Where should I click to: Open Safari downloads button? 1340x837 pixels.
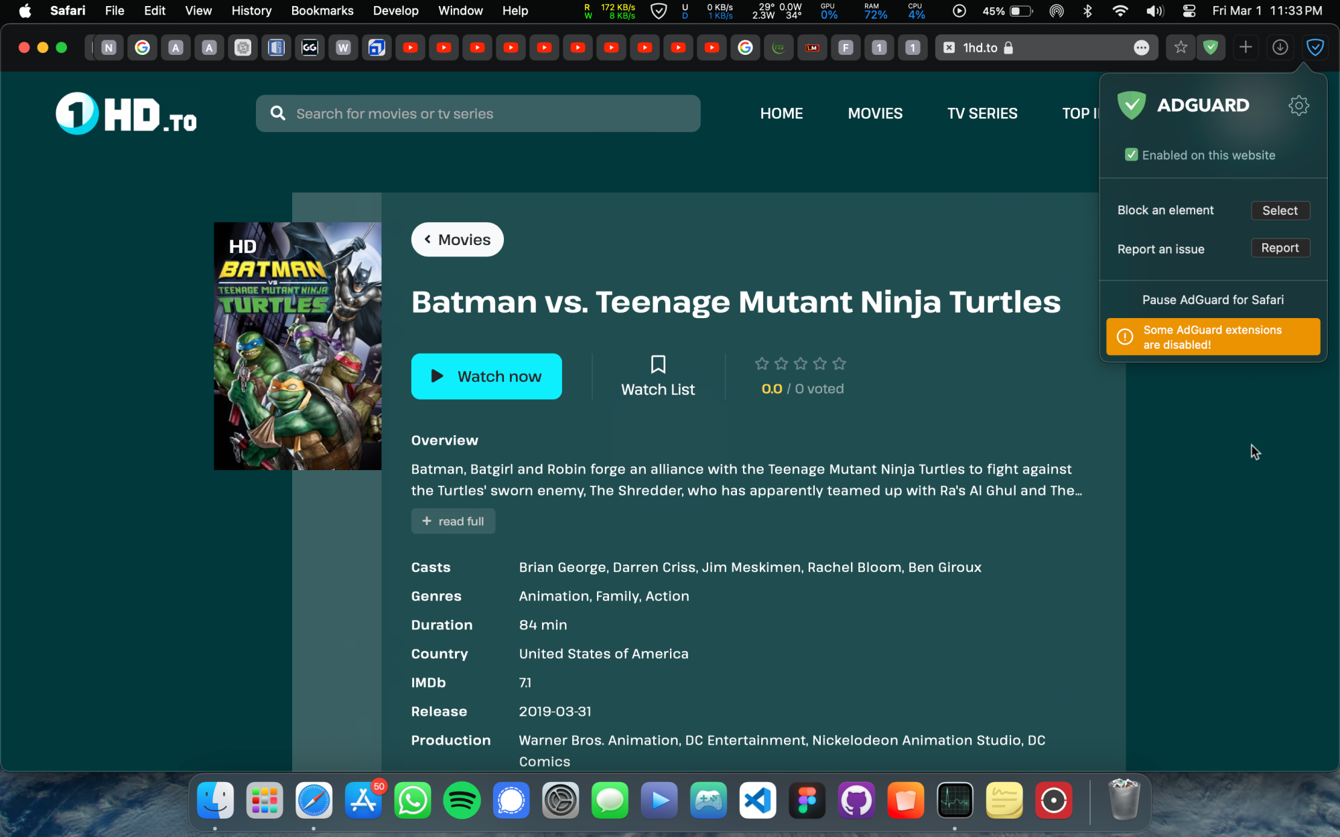(1280, 48)
